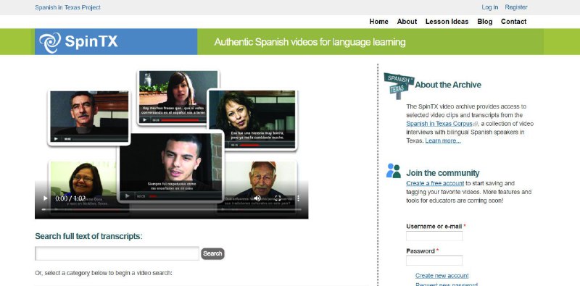Focus the transcript search text field
This screenshot has height=286, width=580.
pos(117,253)
